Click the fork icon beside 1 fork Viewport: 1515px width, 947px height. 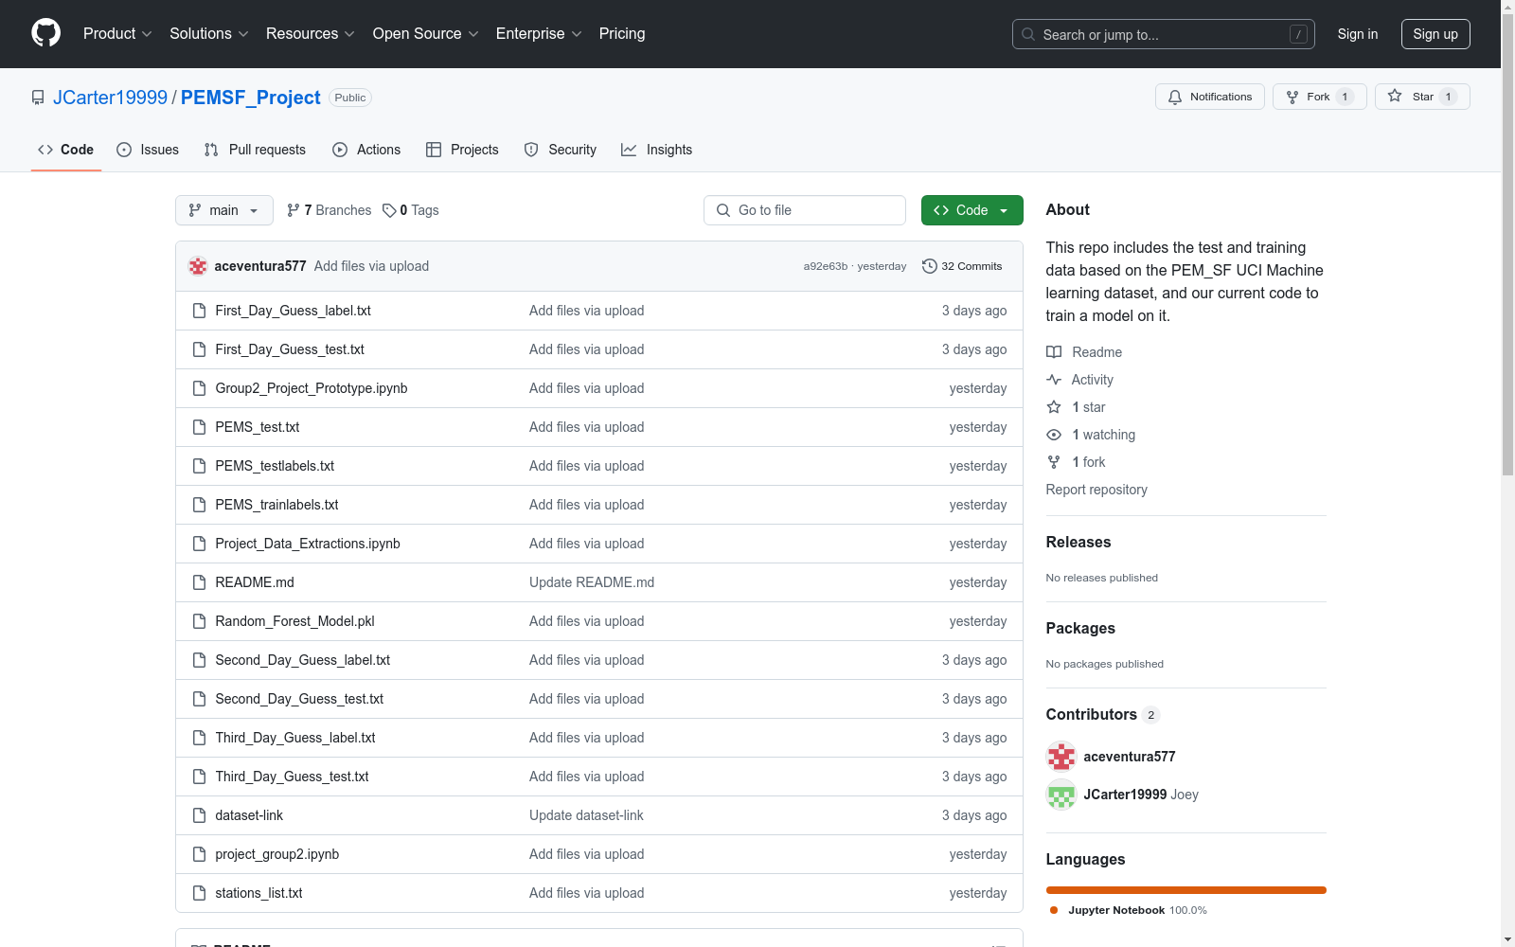pyautogui.click(x=1054, y=462)
